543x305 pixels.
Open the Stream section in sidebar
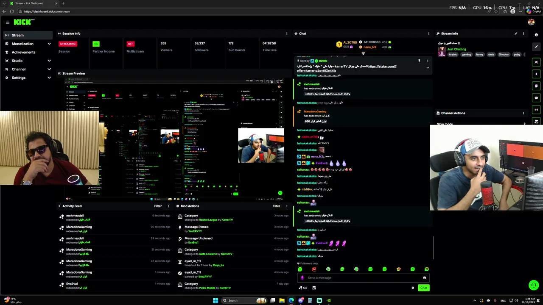(x=28, y=35)
